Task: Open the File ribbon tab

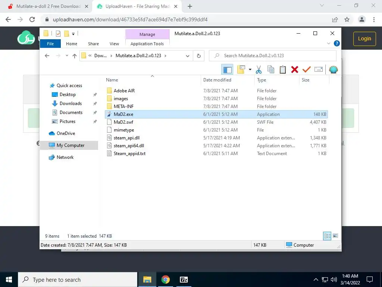Action: pyautogui.click(x=50, y=44)
